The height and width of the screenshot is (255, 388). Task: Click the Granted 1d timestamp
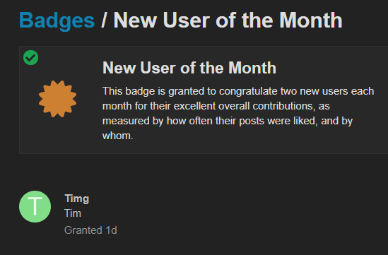[90, 230]
